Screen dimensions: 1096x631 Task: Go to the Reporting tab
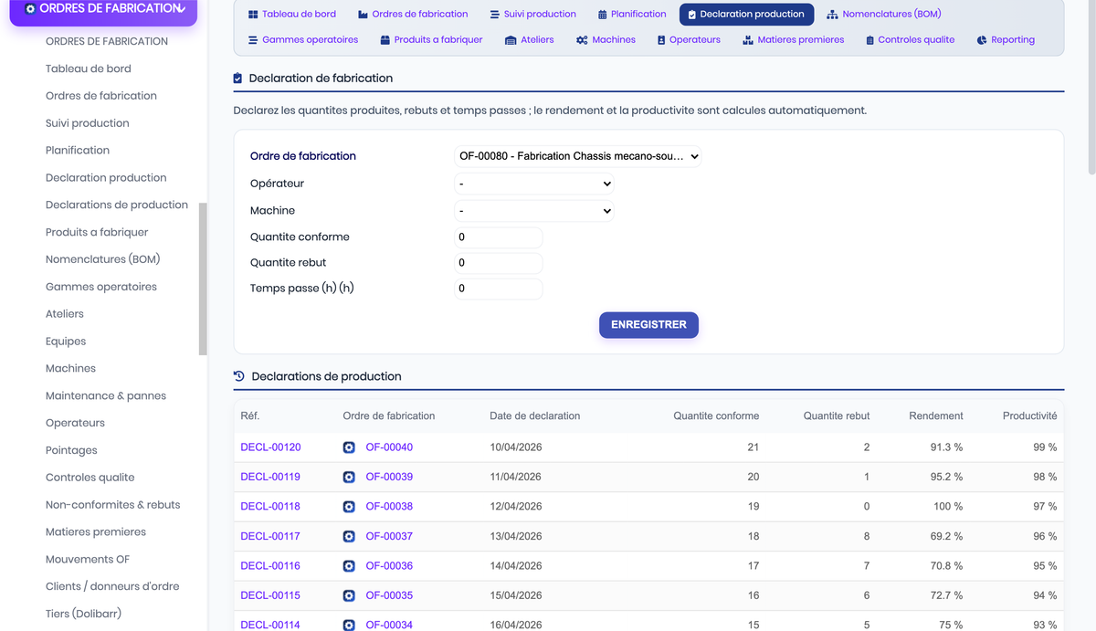[x=1006, y=40]
